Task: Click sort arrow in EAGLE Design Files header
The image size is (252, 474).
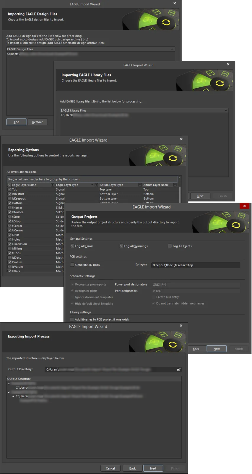Action: point(172,49)
